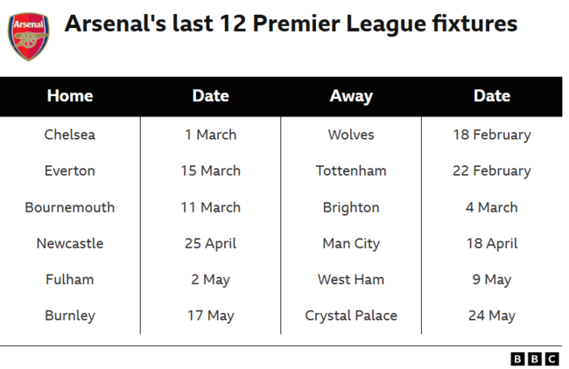Click the 25 April date cell
The image size is (569, 369).
[210, 243]
